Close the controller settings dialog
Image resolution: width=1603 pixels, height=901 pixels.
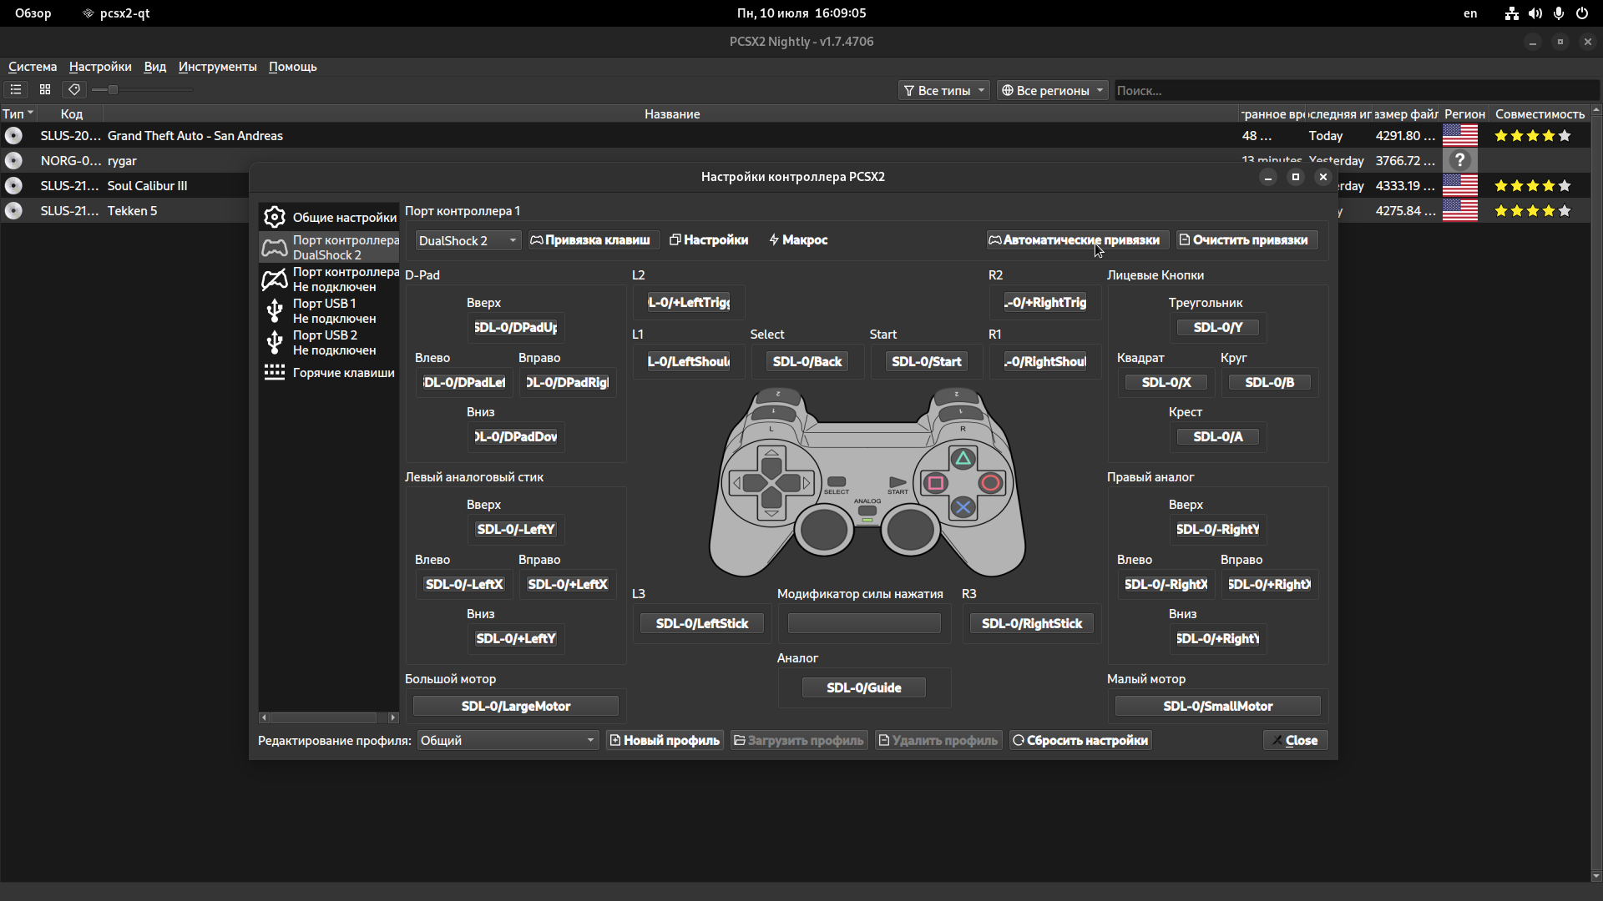[x=1295, y=740]
